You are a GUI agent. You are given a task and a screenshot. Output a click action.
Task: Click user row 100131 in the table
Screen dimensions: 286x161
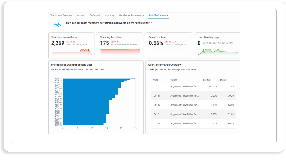(x=193, y=96)
